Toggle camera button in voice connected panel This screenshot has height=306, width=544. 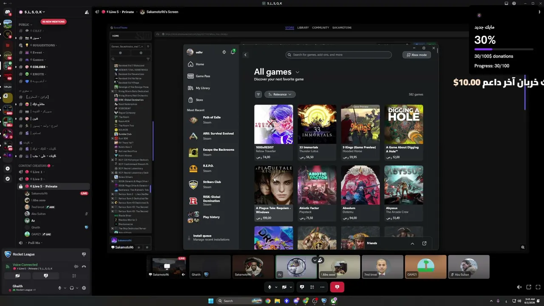(17, 276)
